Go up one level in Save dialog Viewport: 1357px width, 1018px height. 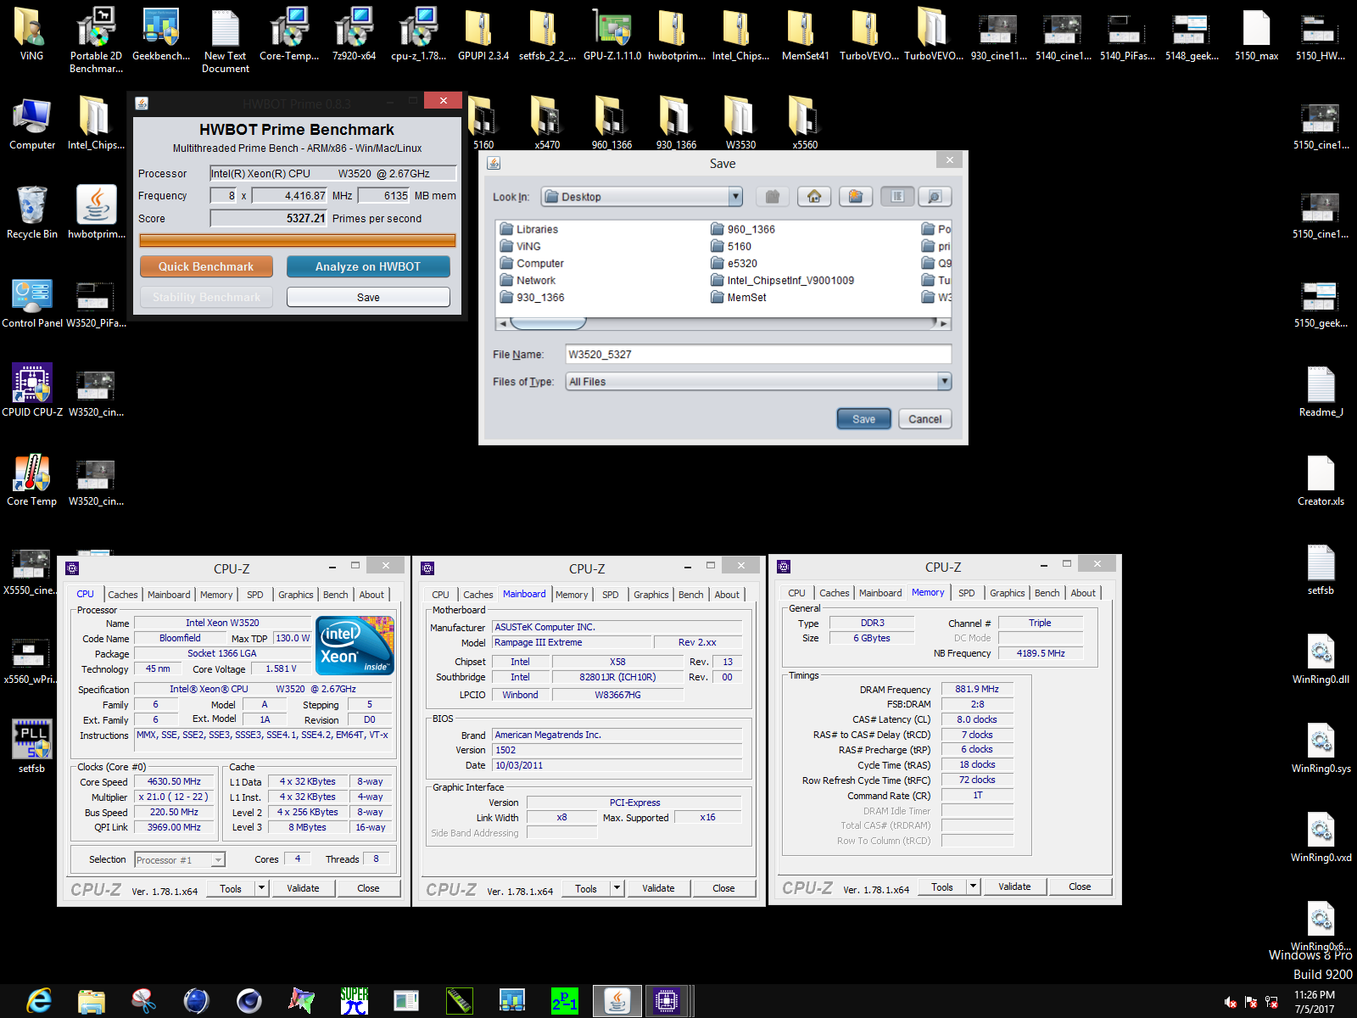[772, 197]
